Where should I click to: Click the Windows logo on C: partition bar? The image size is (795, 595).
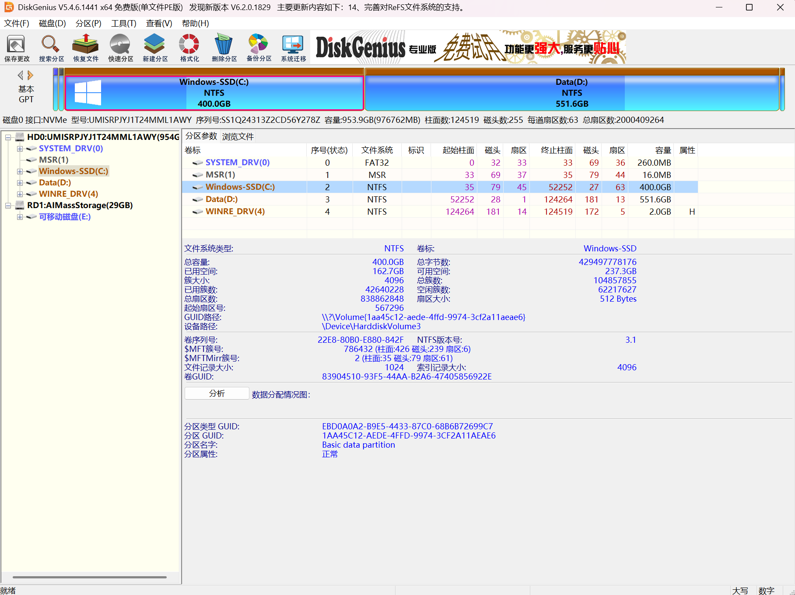point(88,92)
